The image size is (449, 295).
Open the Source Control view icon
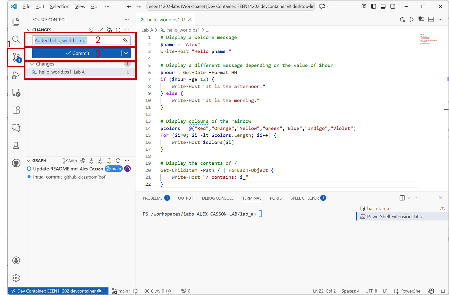[16, 57]
